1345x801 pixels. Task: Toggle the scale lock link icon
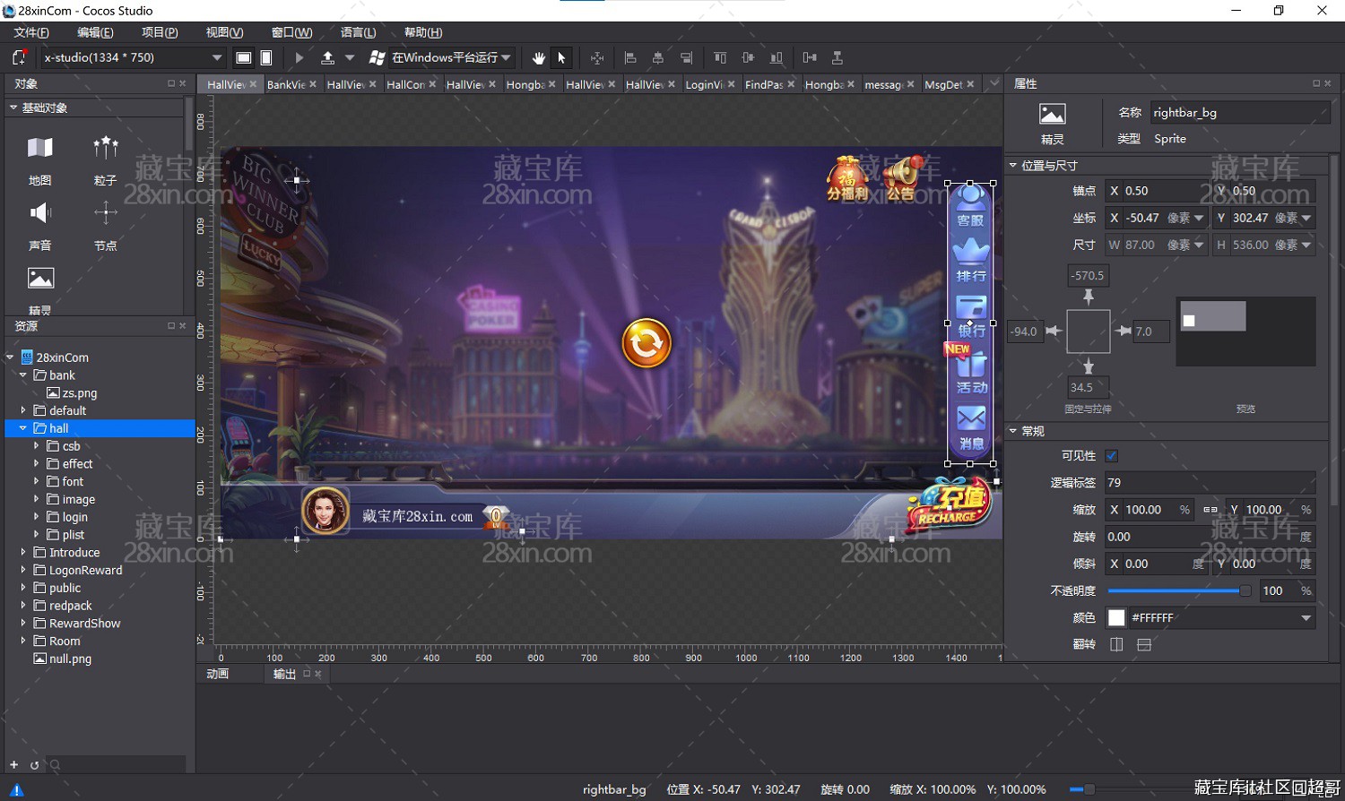pyautogui.click(x=1210, y=510)
